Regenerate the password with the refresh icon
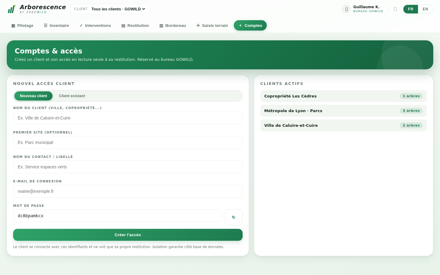 [234, 217]
